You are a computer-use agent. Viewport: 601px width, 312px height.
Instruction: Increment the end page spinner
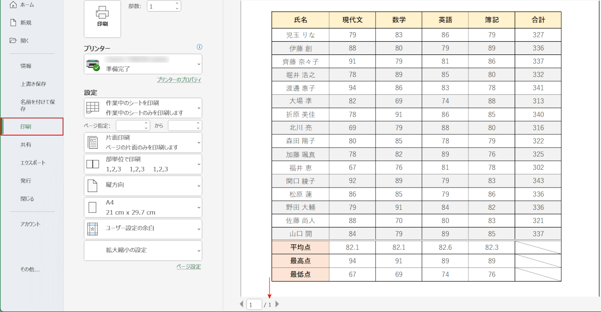[199, 123]
